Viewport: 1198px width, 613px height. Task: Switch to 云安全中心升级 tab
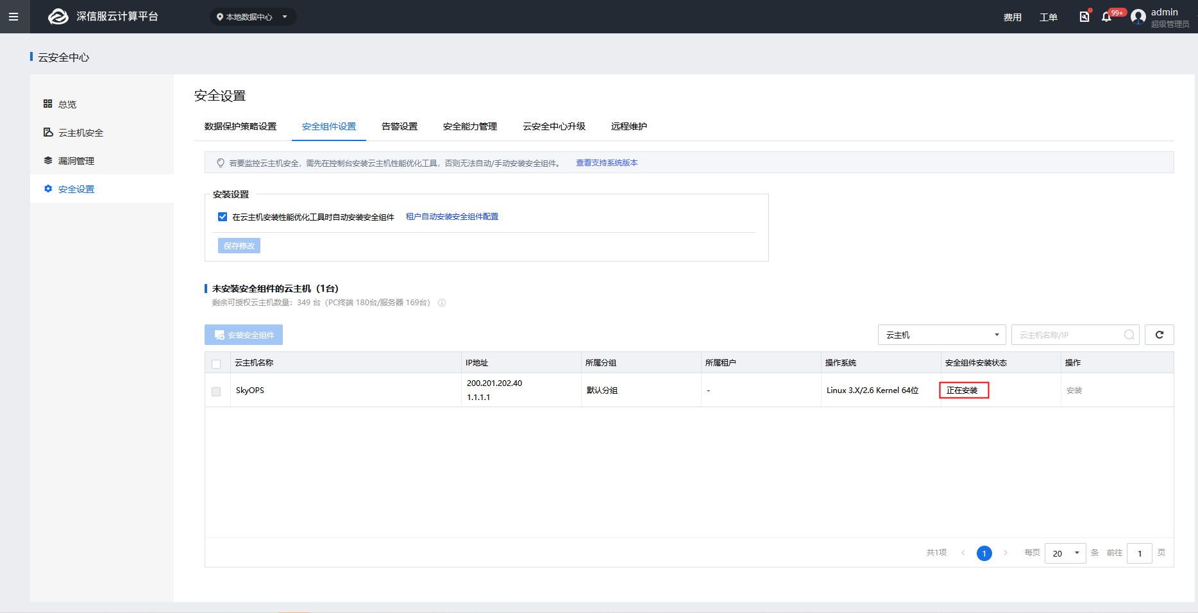click(x=554, y=126)
